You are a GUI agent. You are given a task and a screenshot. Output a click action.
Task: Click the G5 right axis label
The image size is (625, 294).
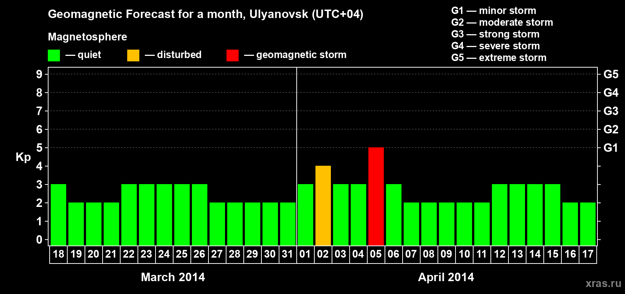pyautogui.click(x=611, y=74)
